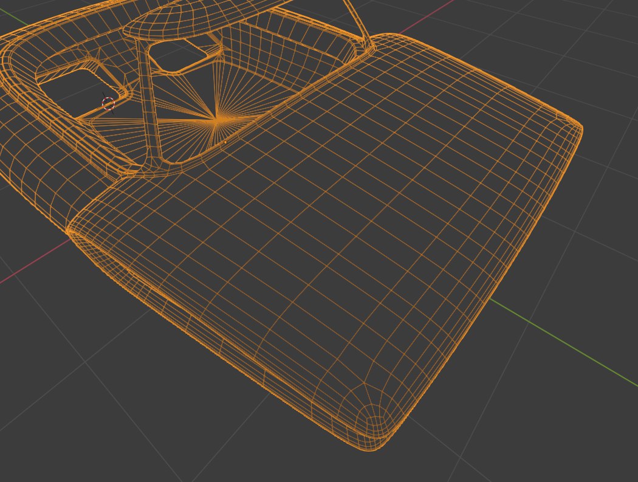Click the triangle fan center pole vertex
This screenshot has width=638, height=482.
point(218,119)
